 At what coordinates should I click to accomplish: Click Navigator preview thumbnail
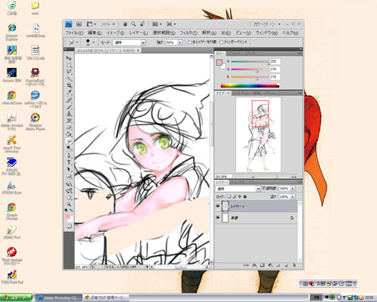click(258, 134)
